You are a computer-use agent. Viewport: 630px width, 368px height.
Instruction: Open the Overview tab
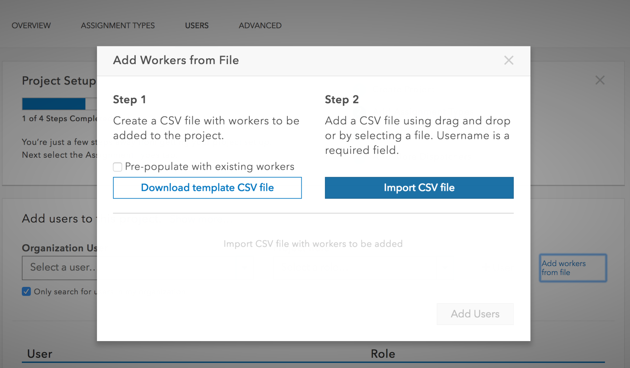(x=31, y=26)
